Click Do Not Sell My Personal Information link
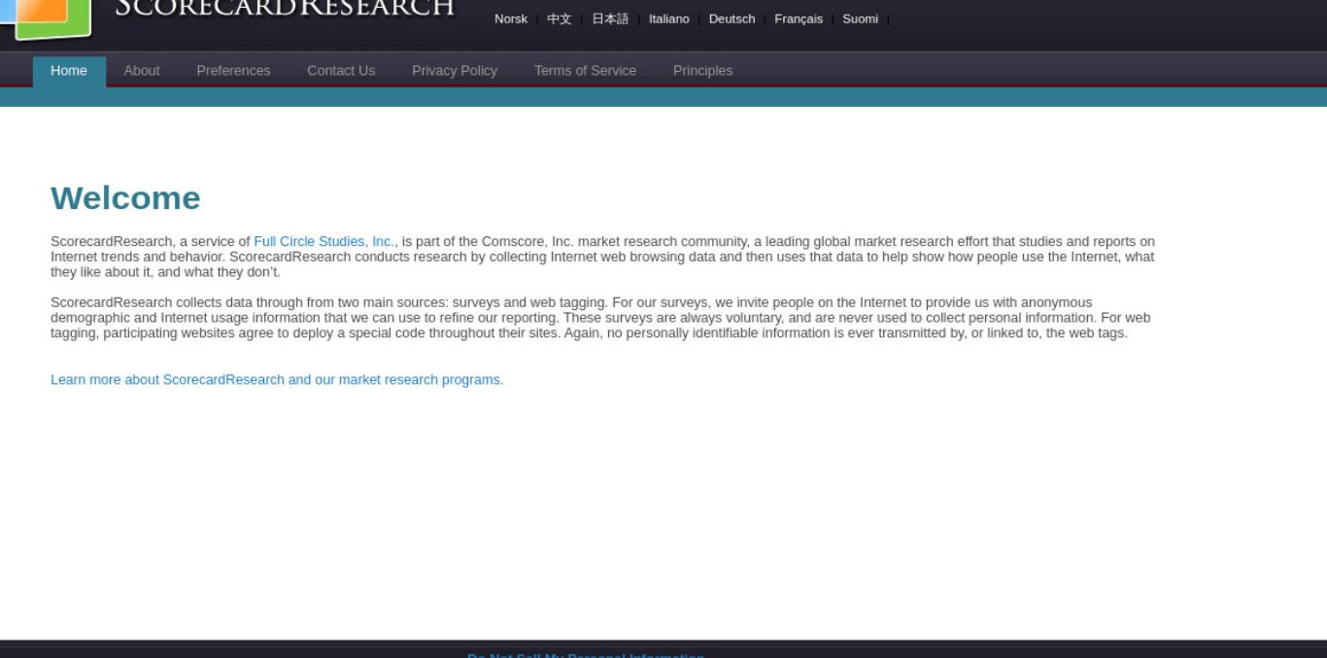 tap(586, 655)
